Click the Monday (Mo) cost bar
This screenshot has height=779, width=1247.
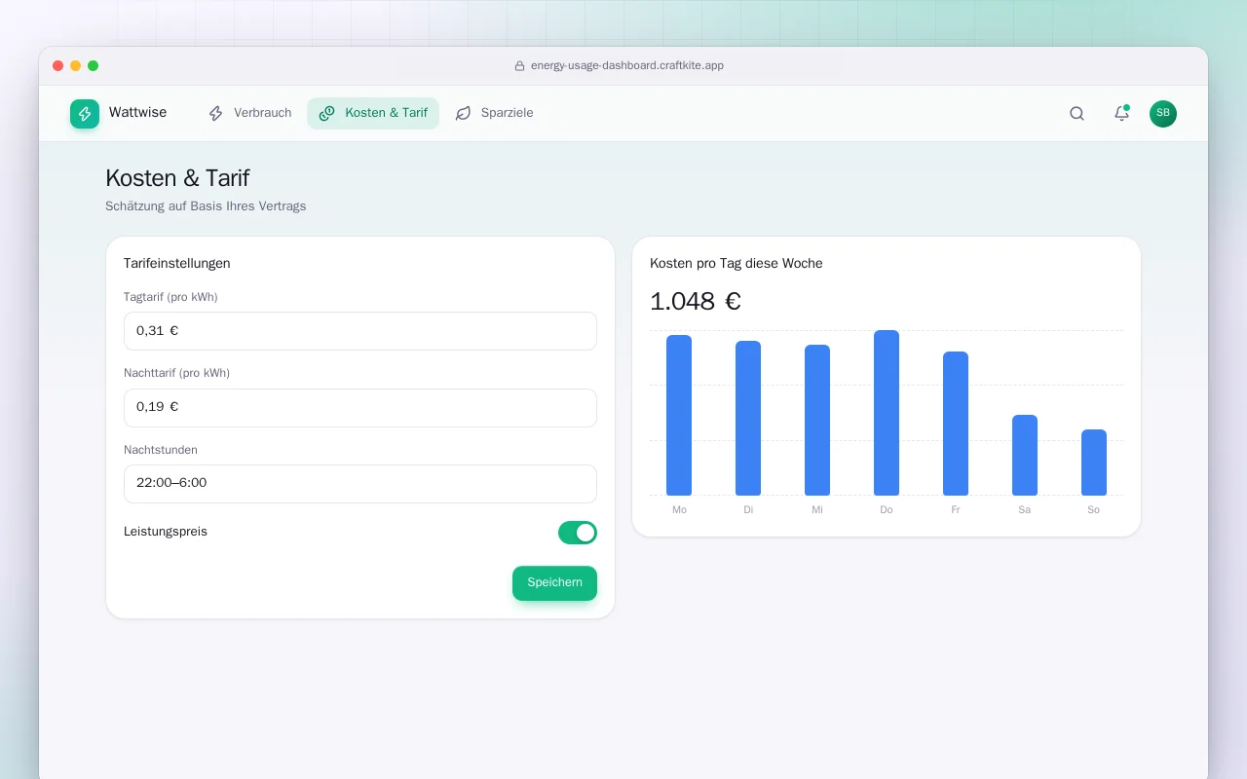pos(679,416)
